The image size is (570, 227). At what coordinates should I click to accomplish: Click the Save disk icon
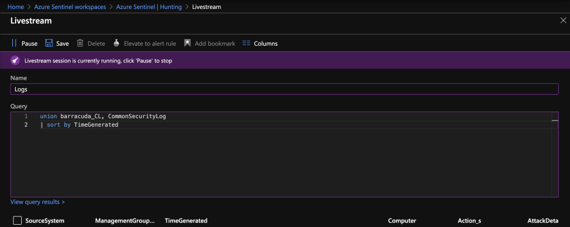[49, 43]
